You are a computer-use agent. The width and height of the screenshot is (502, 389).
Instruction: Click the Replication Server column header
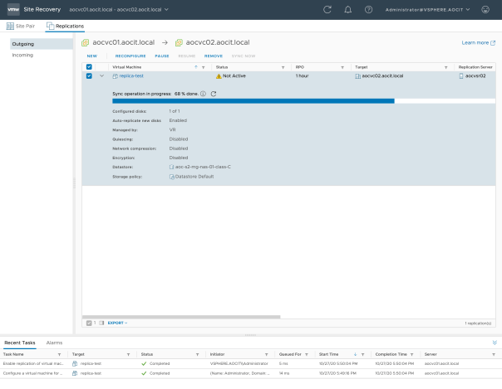[x=475, y=67]
